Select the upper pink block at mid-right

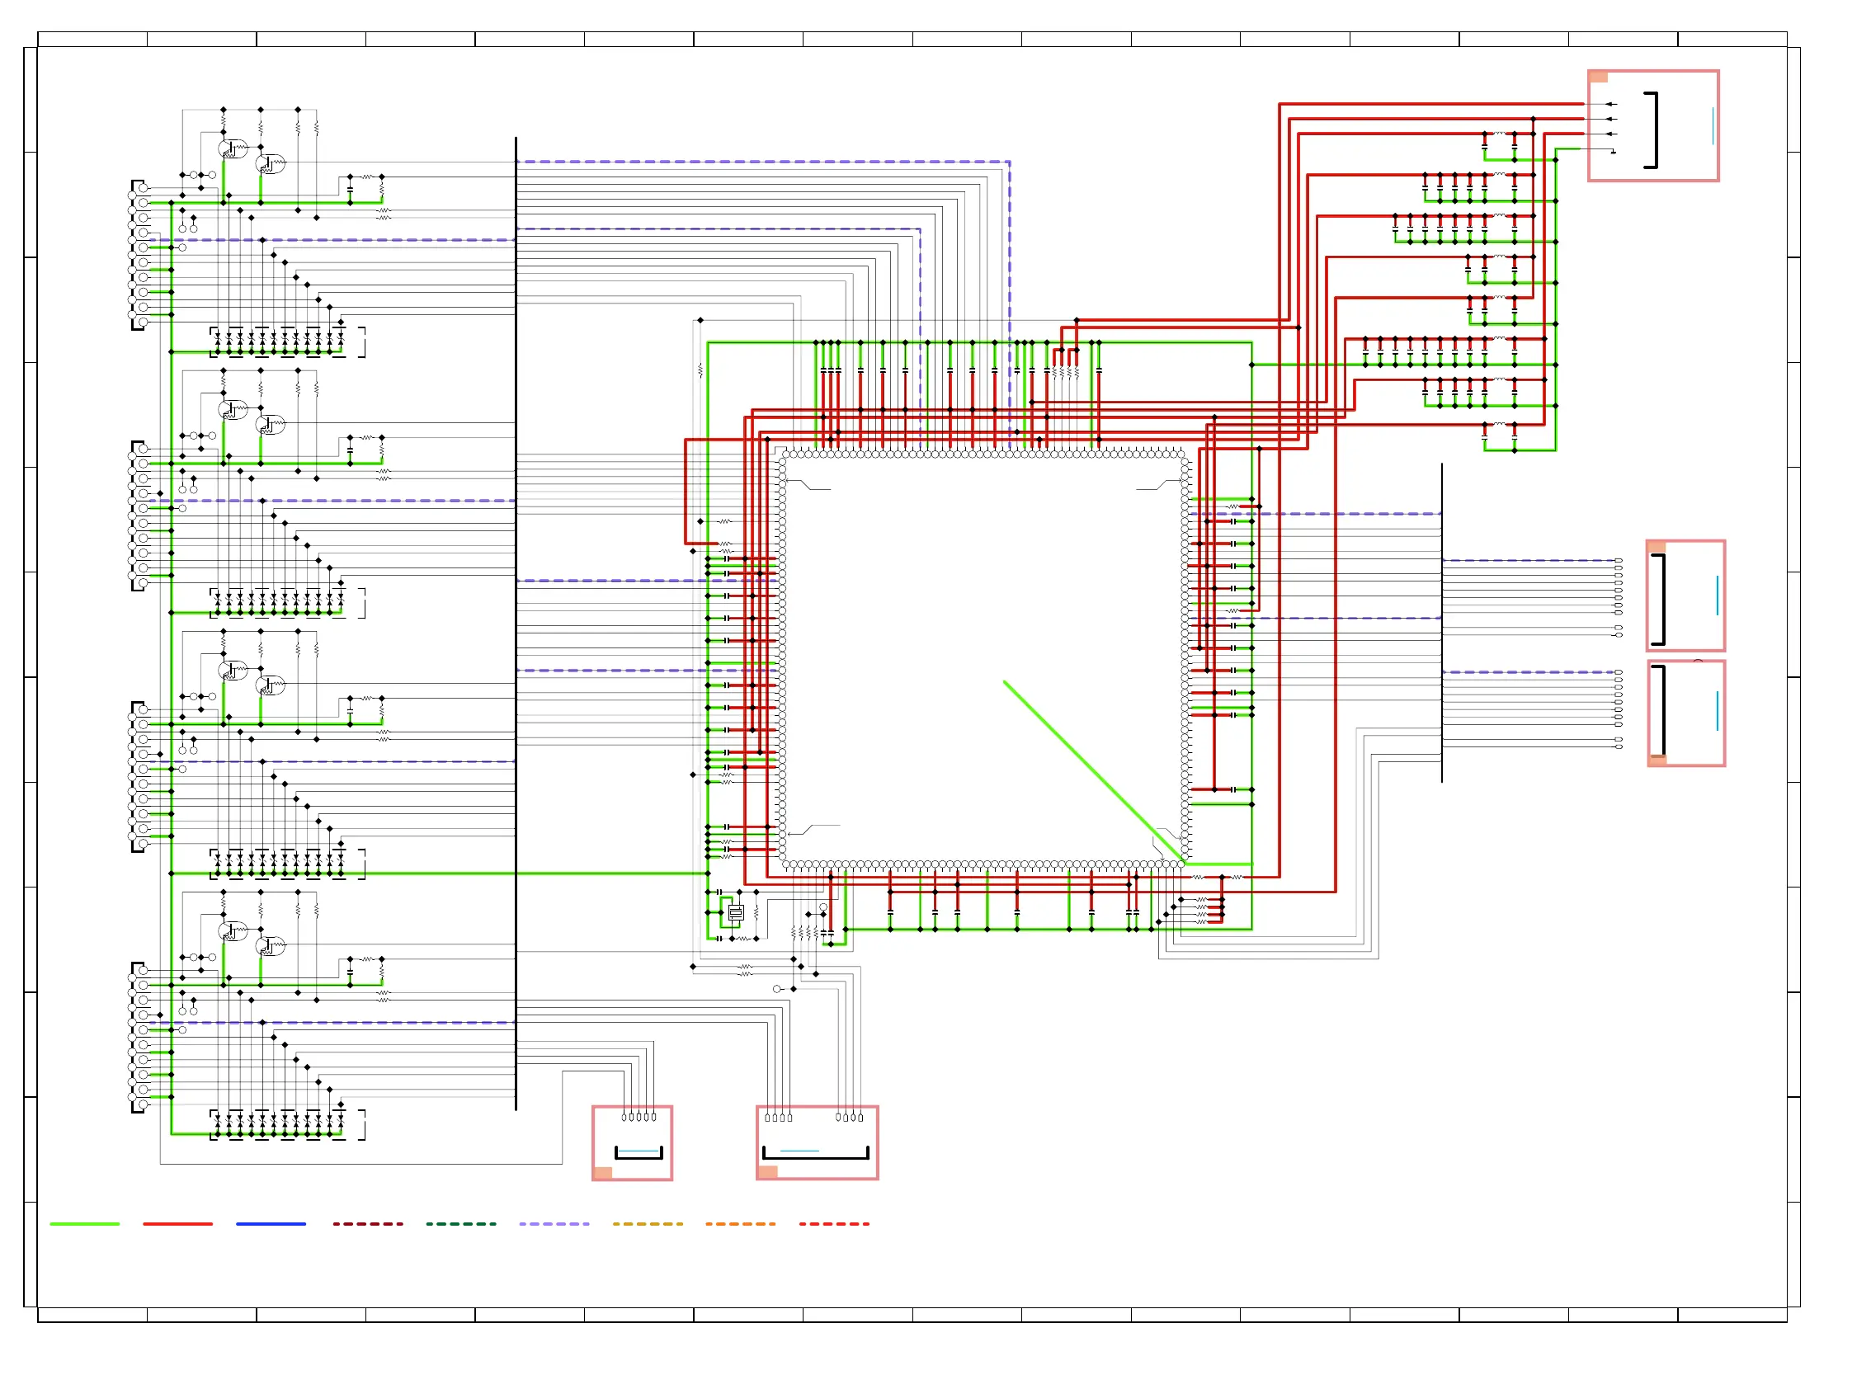(1685, 596)
